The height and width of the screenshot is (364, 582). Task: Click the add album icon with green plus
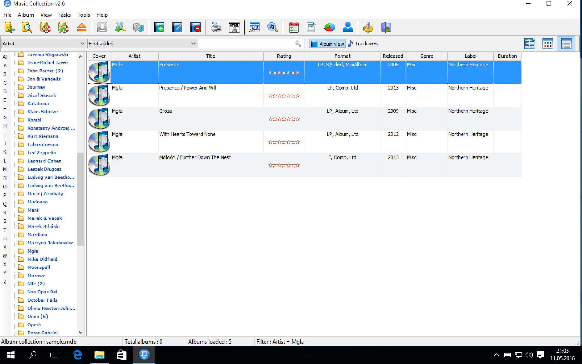pos(159,27)
